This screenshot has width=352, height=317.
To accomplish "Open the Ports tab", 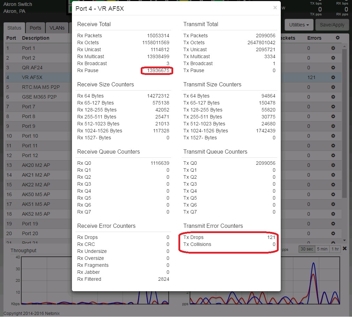I will 35,28.
